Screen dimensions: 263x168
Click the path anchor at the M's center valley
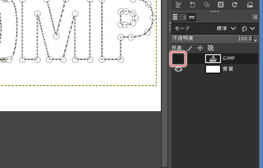tap(56, 36)
